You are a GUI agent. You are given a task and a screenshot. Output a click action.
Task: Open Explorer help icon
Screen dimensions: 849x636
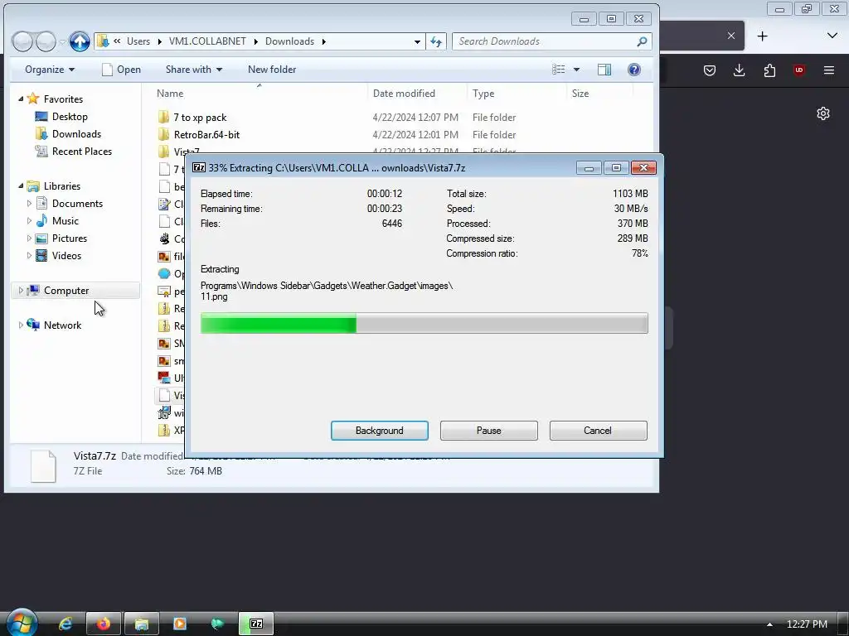(634, 70)
